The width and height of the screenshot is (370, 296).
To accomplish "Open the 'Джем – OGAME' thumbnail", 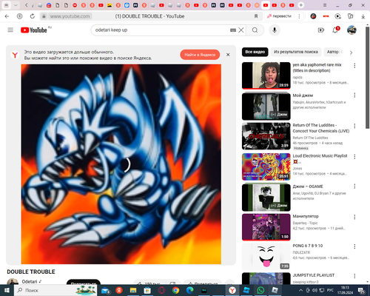I will tap(266, 198).
